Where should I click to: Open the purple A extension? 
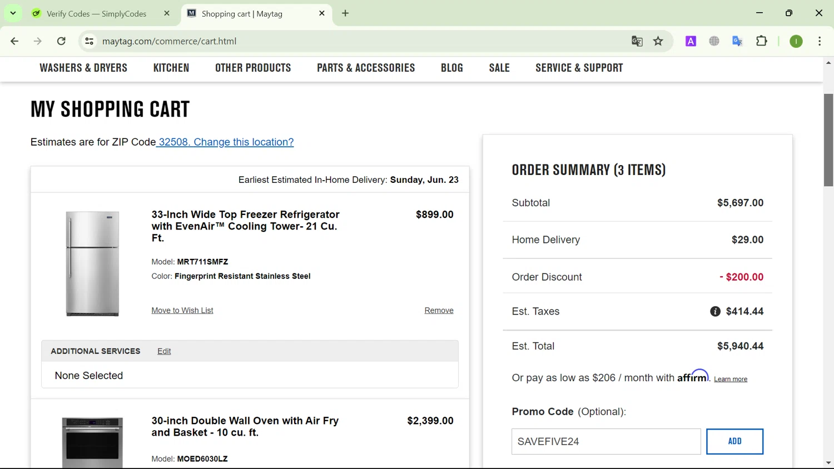[691, 41]
